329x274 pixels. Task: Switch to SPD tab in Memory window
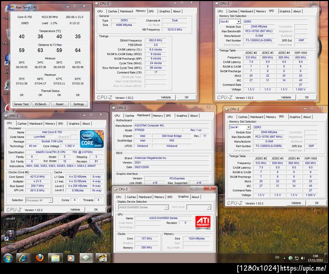151,12
